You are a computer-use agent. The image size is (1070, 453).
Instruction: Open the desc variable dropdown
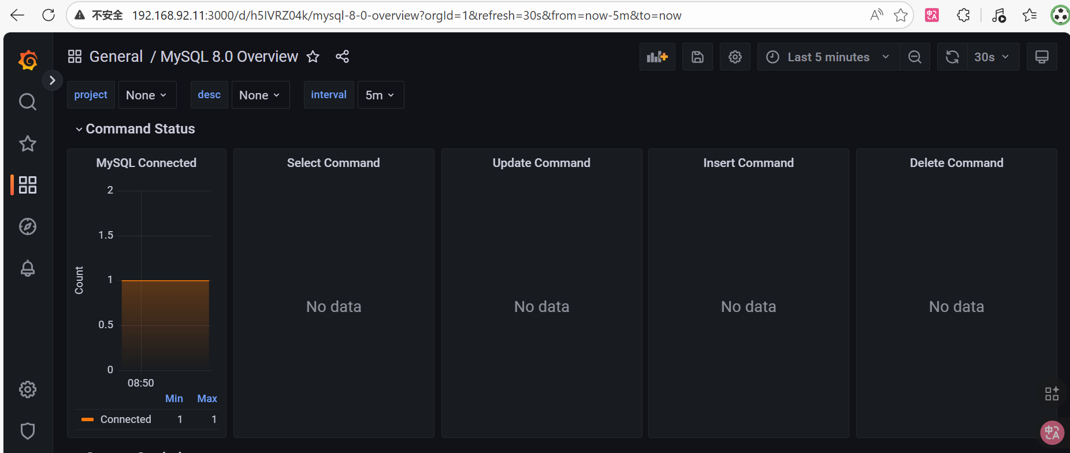pos(260,95)
